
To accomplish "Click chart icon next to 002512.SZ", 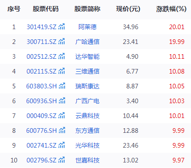I will click(62, 56).
